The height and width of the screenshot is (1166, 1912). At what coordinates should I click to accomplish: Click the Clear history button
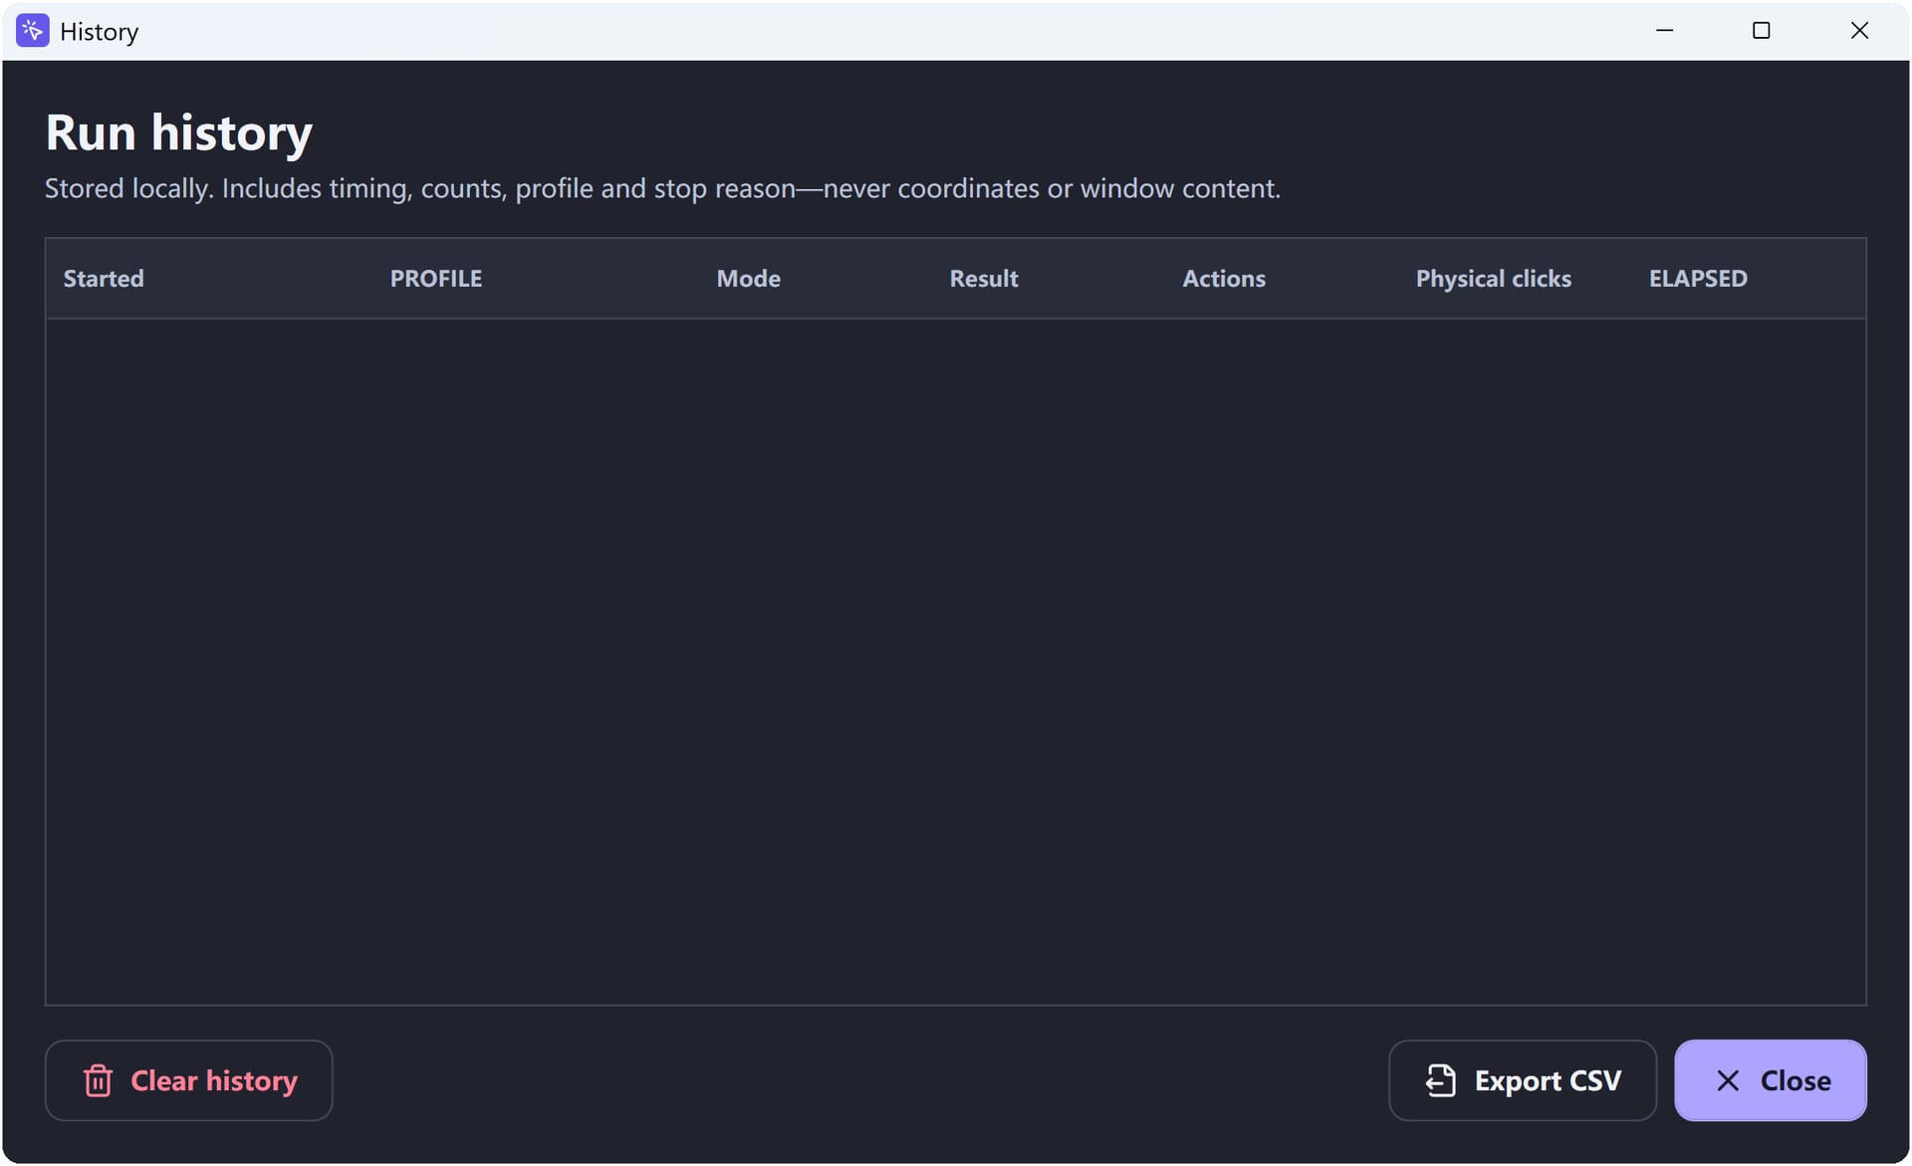(x=188, y=1080)
